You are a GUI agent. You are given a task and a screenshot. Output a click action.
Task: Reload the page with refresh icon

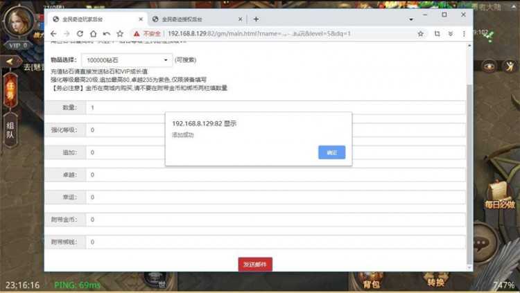[80, 33]
